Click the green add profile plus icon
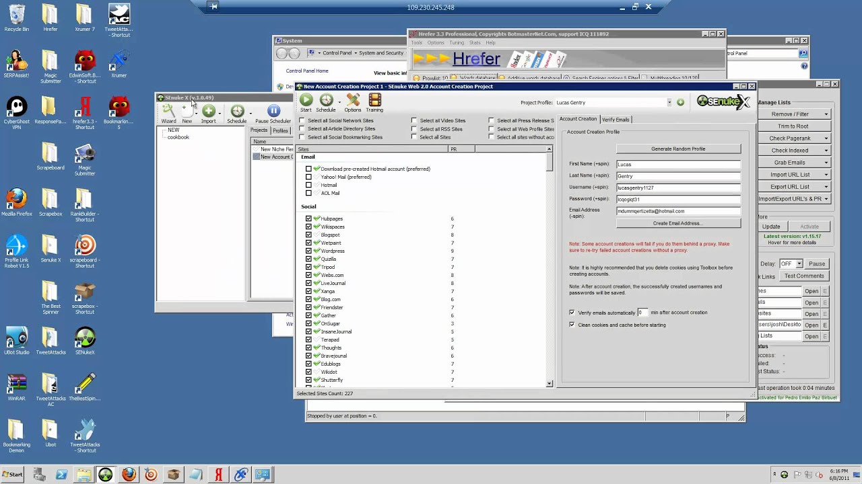The width and height of the screenshot is (862, 484). (x=680, y=102)
